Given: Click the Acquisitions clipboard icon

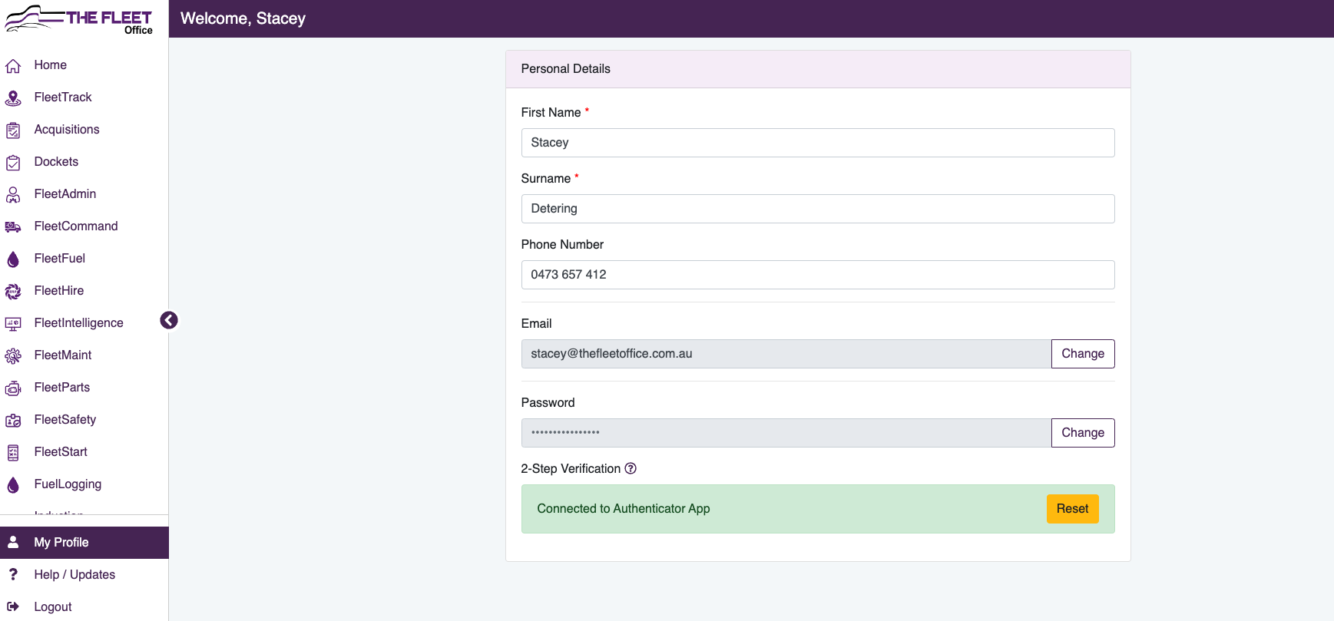Looking at the screenshot, I should [x=13, y=130].
